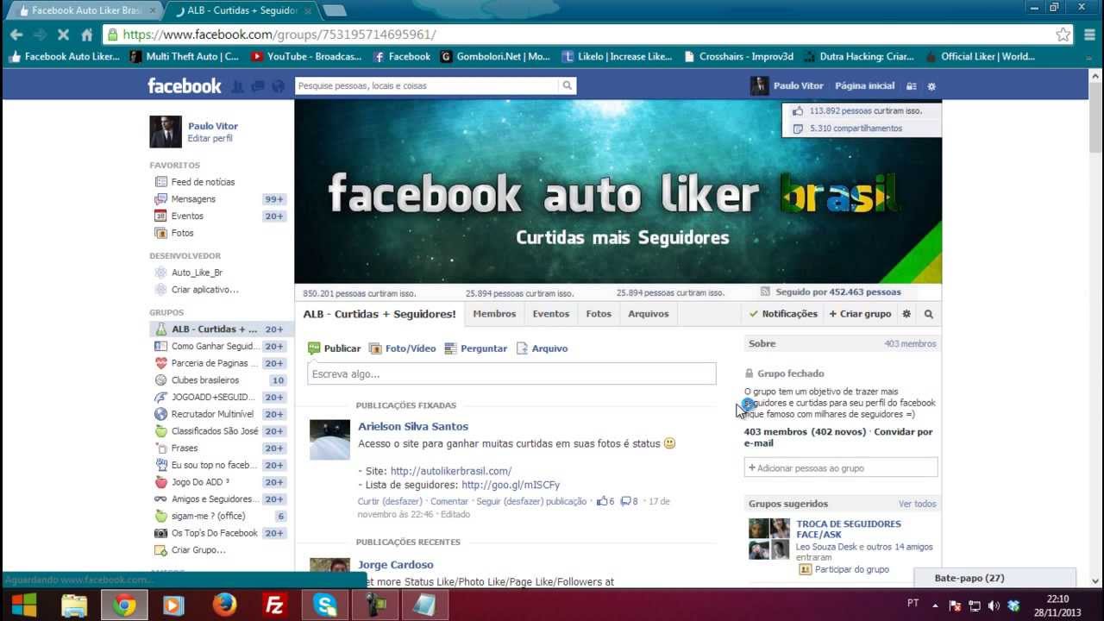Open Arielson Silva Santos profile link
Viewport: 1104px width, 621px height.
click(413, 426)
